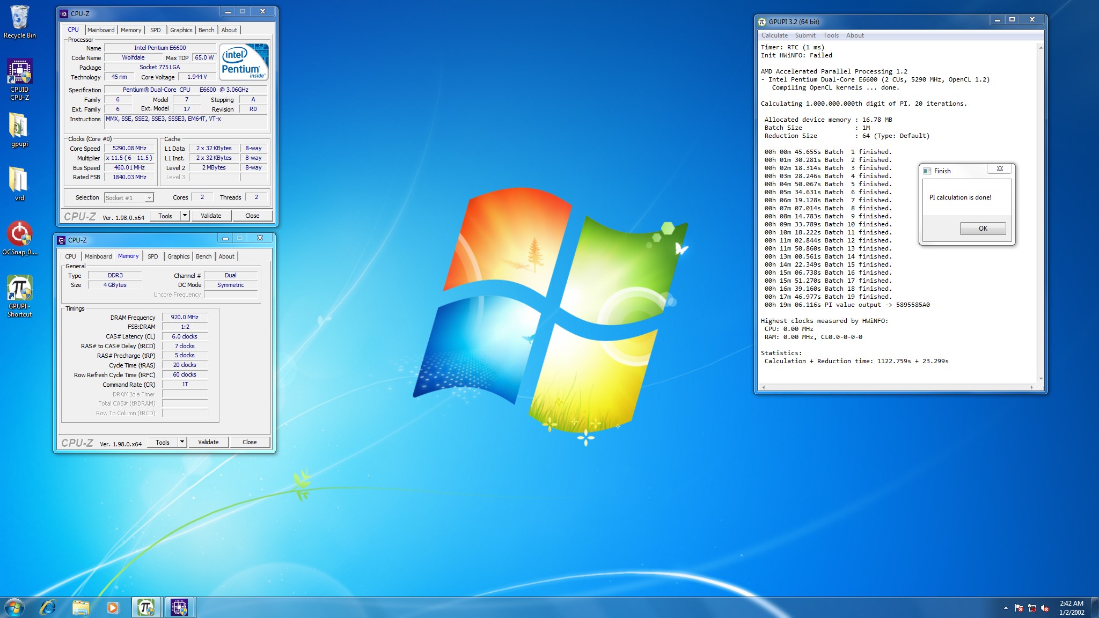
Task: Close the Finish dialog with X
Action: 1000,168
